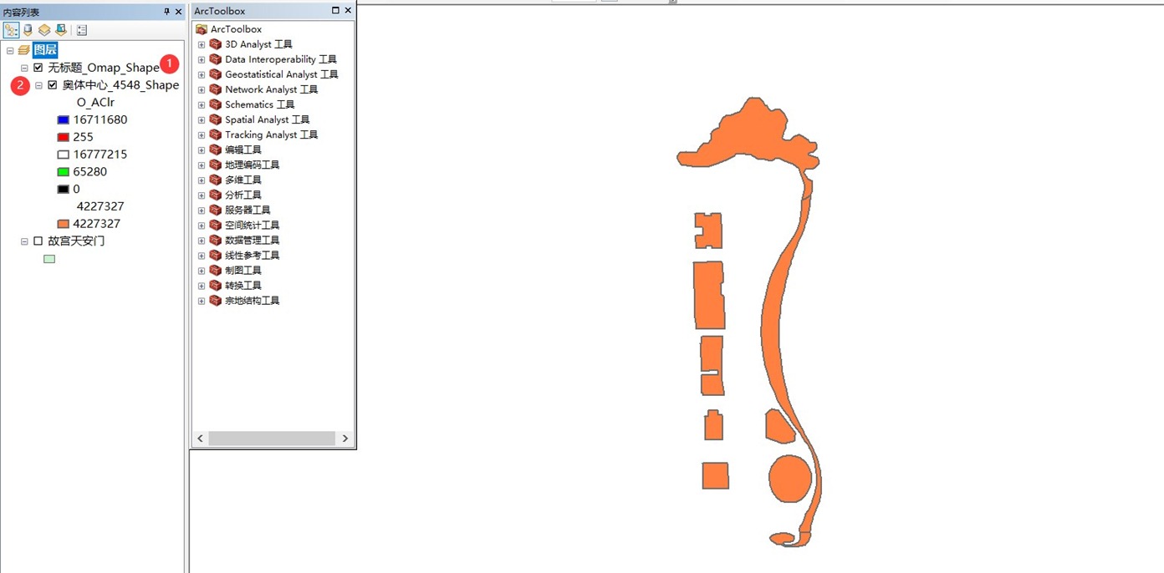The width and height of the screenshot is (1164, 573).
Task: Open the red 255 symbol swatch
Action: pyautogui.click(x=63, y=137)
